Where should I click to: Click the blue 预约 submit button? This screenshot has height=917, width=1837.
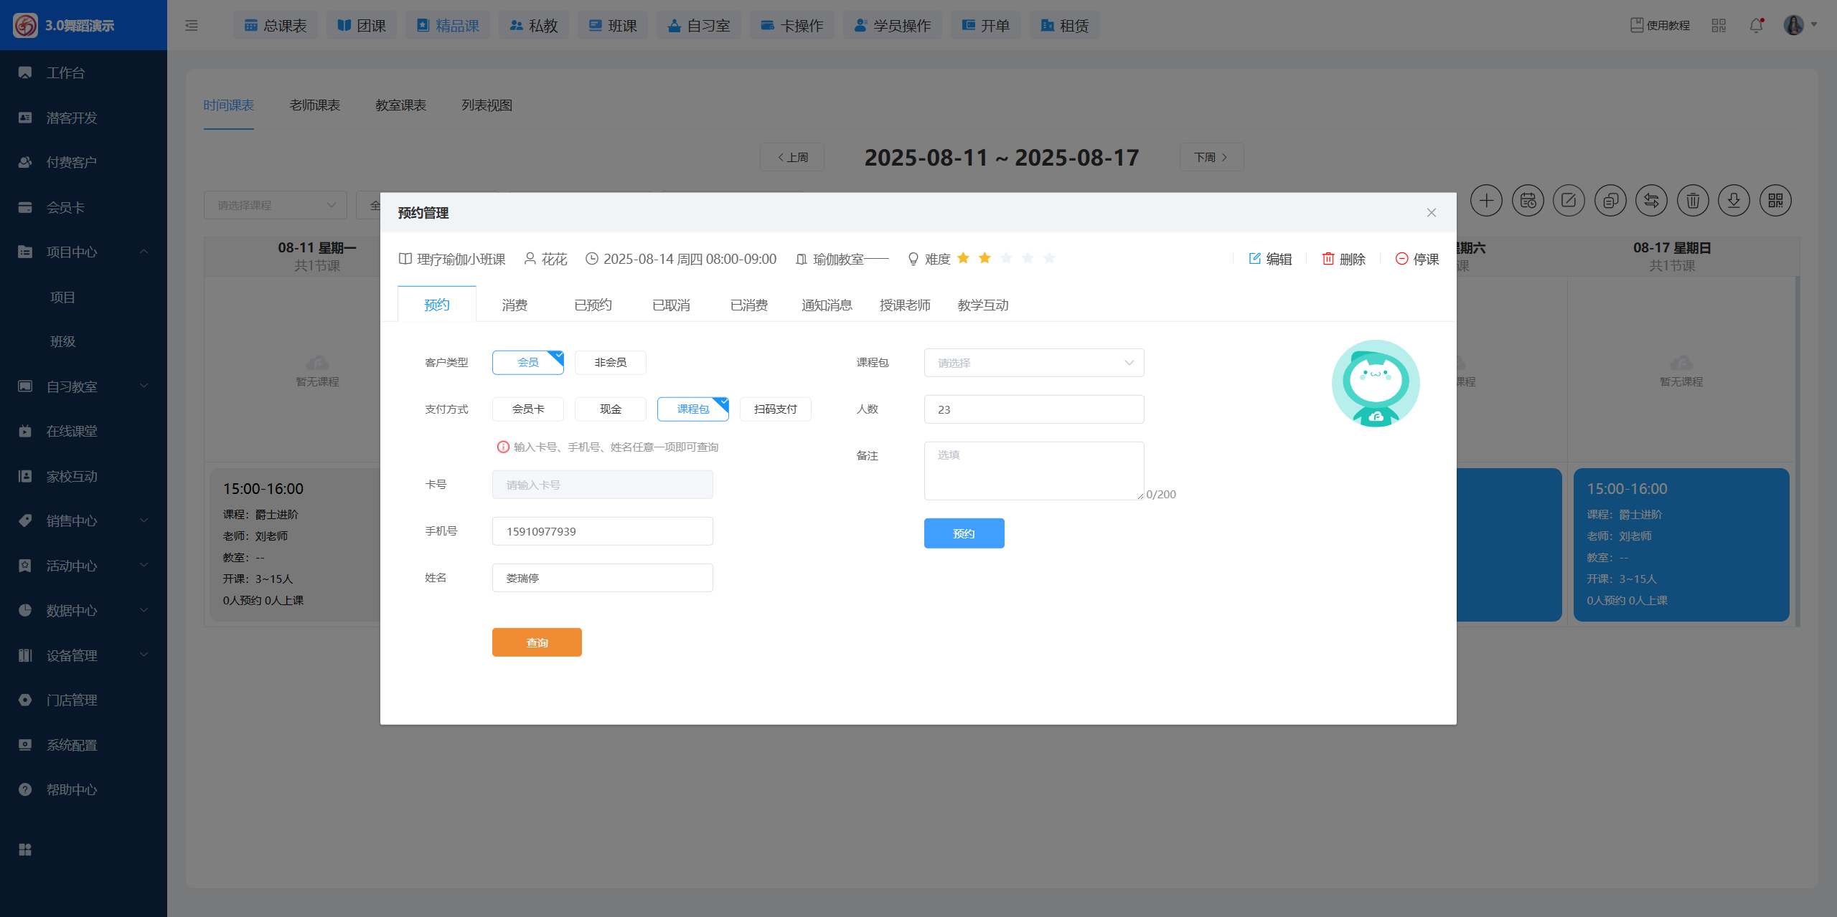(964, 533)
